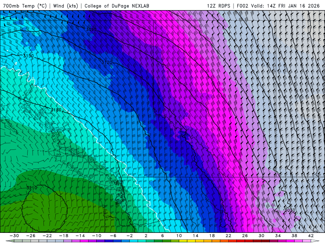Screen dimensions: 325x243
Task: Select the -2 color scale label
Action: (130, 236)
